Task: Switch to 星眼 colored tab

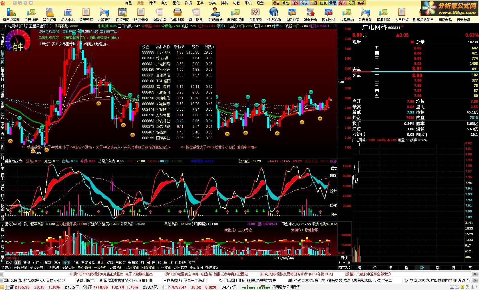Action: click(333, 3)
